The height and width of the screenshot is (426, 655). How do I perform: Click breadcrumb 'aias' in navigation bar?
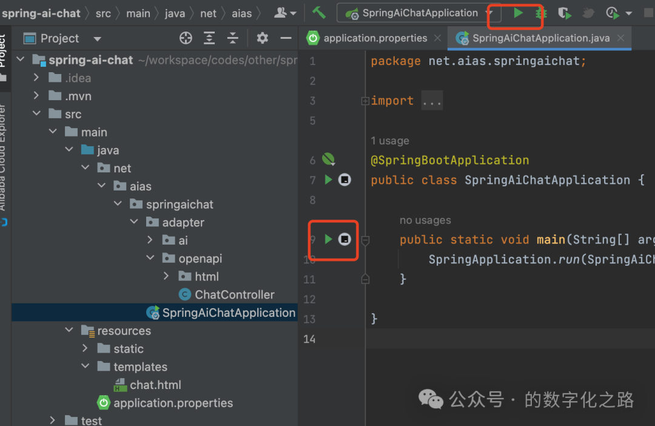pos(242,13)
